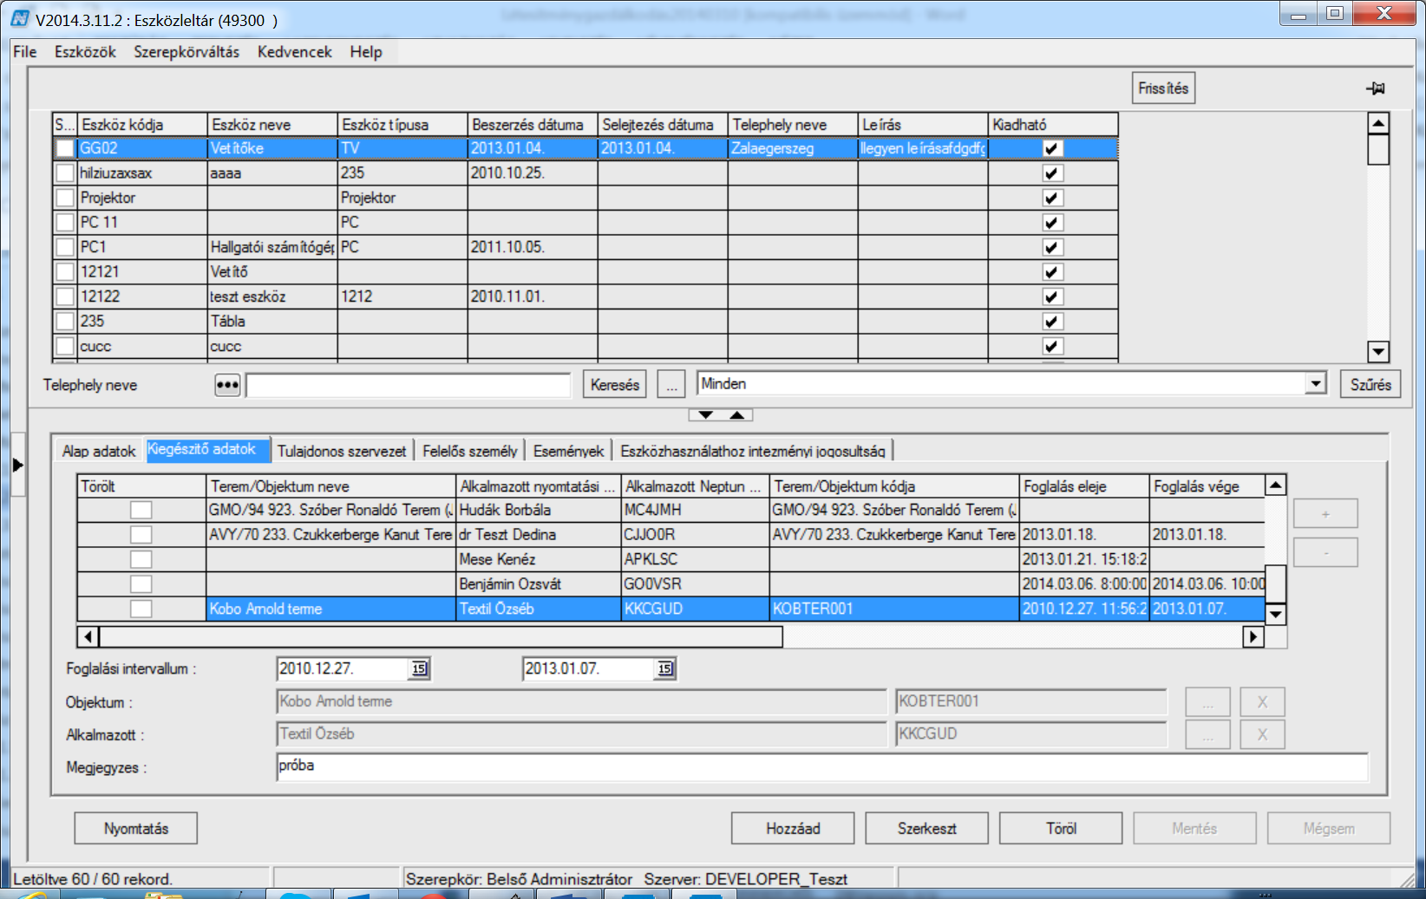Click the ellipsis button next to Keresés

point(671,385)
